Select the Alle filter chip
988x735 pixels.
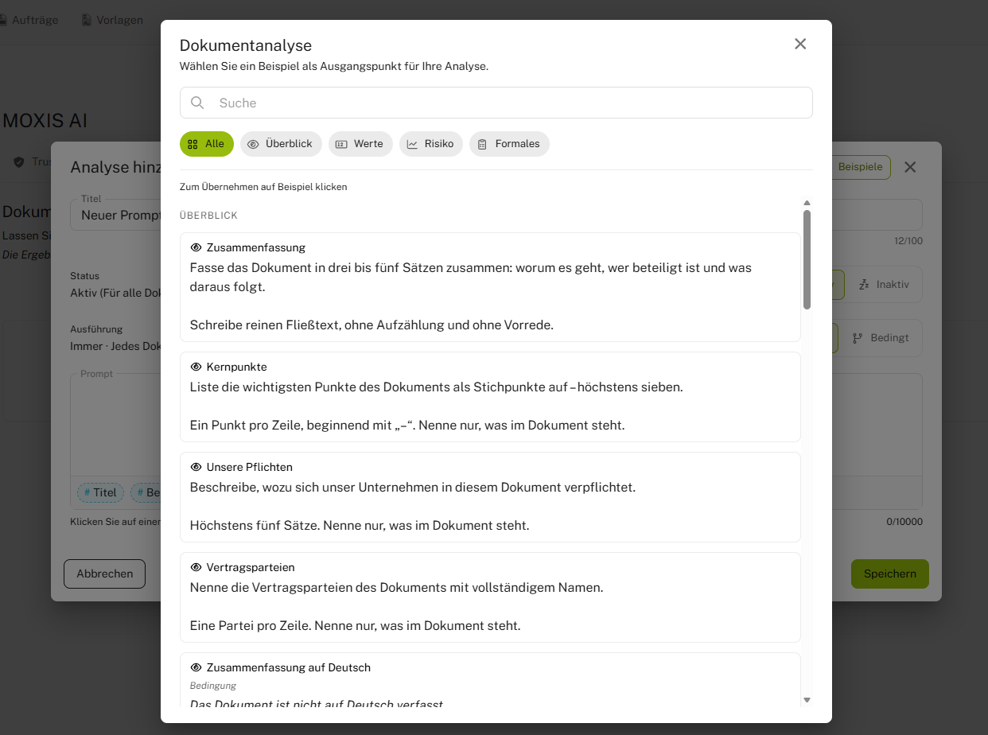pyautogui.click(x=207, y=144)
